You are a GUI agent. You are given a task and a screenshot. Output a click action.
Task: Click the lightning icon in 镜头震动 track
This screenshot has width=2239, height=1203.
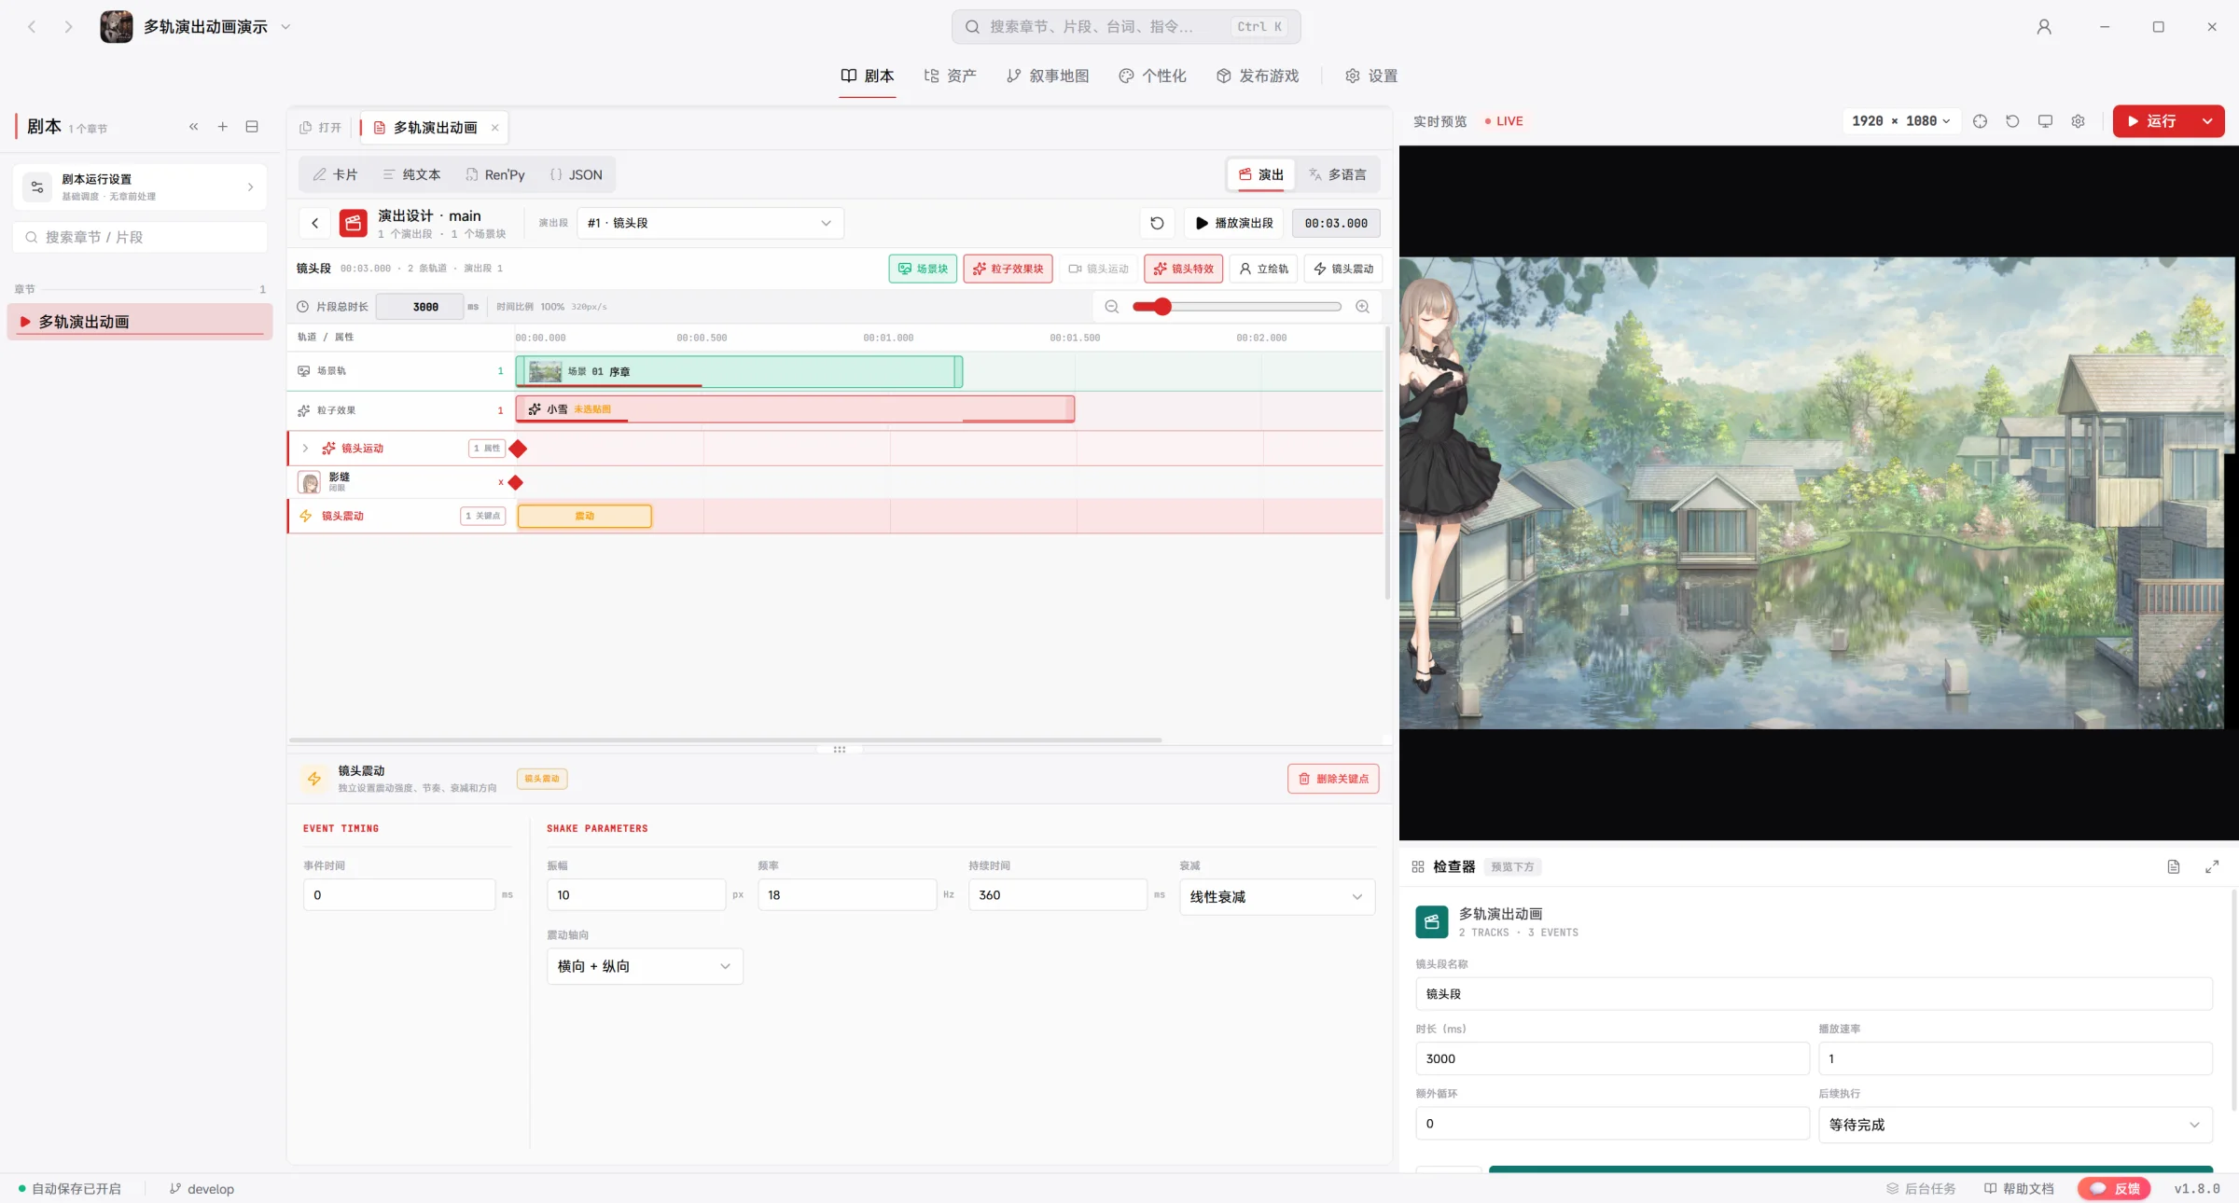tap(305, 516)
